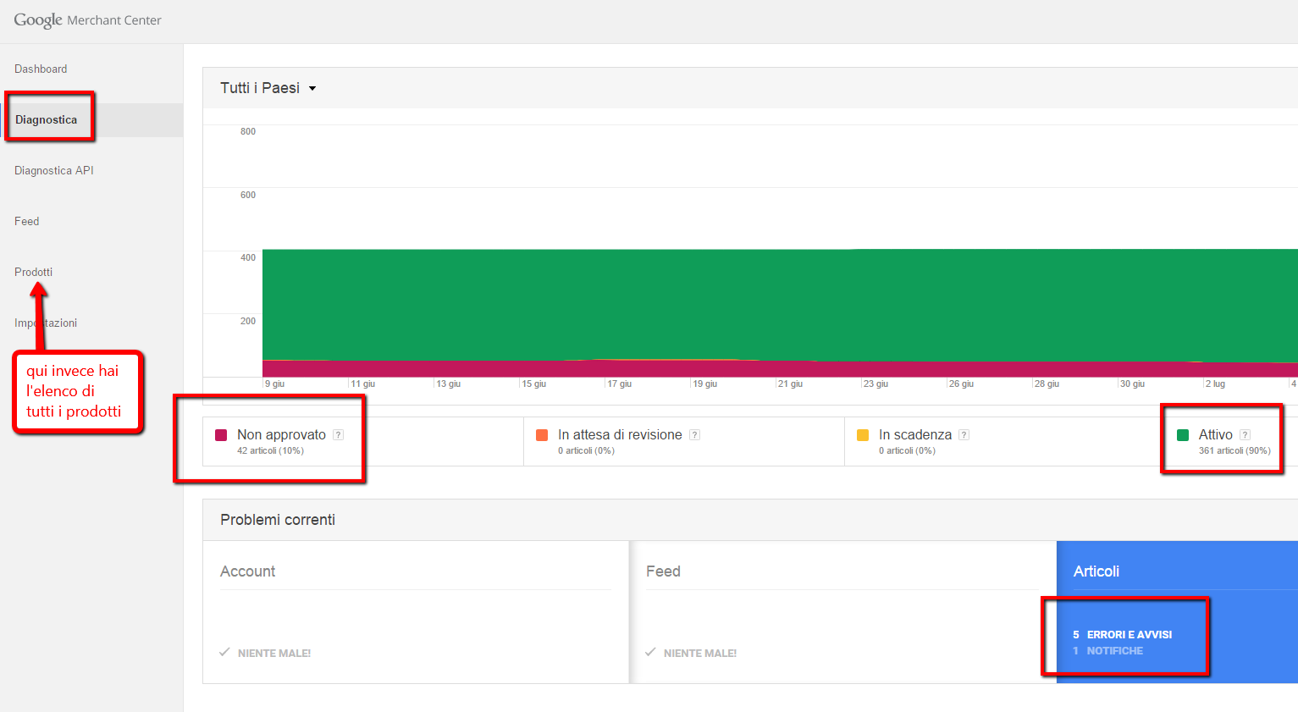Open the Prodotti page

tap(34, 272)
